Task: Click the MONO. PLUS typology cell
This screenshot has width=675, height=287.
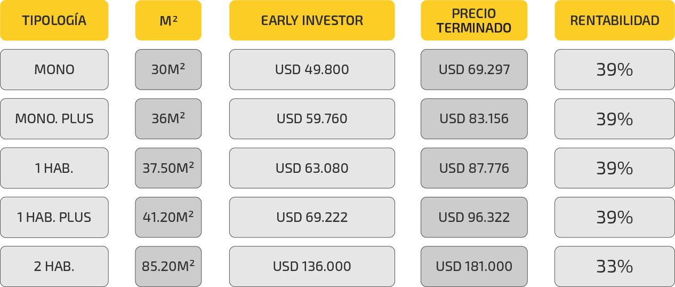Action: pos(54,118)
